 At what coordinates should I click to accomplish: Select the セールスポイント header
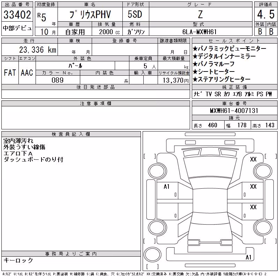pyautogui.click(x=234, y=41)
